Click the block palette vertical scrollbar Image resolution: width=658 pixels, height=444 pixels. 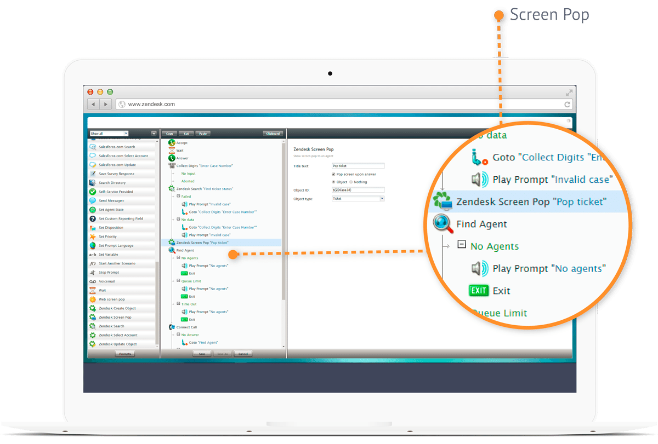pos(157,304)
